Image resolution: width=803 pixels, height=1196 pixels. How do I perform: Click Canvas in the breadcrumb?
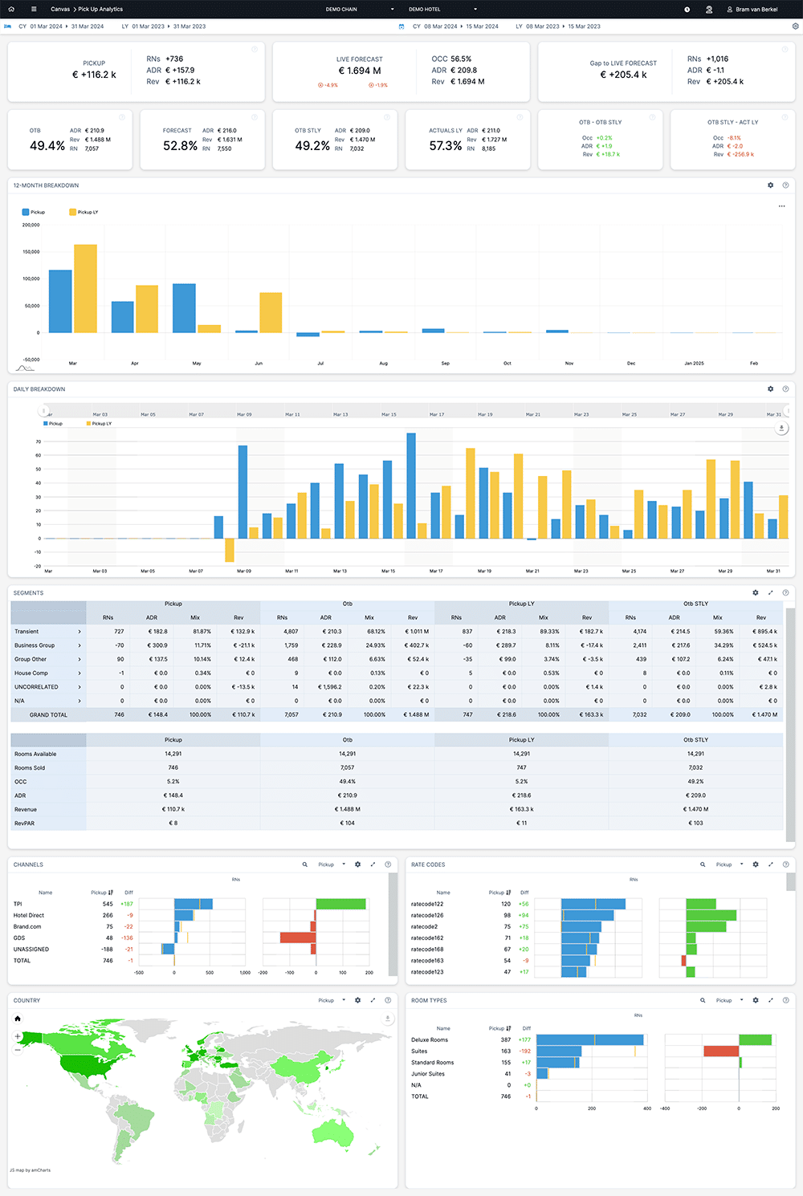[60, 9]
